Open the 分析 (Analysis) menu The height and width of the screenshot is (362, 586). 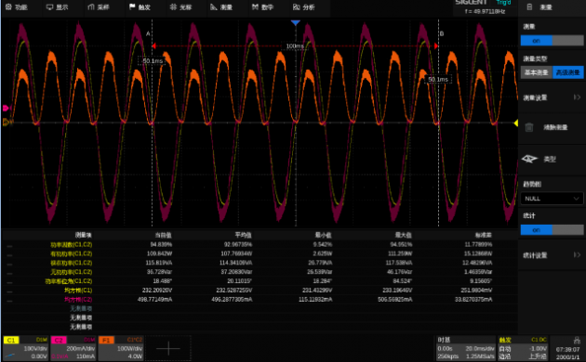303,7
